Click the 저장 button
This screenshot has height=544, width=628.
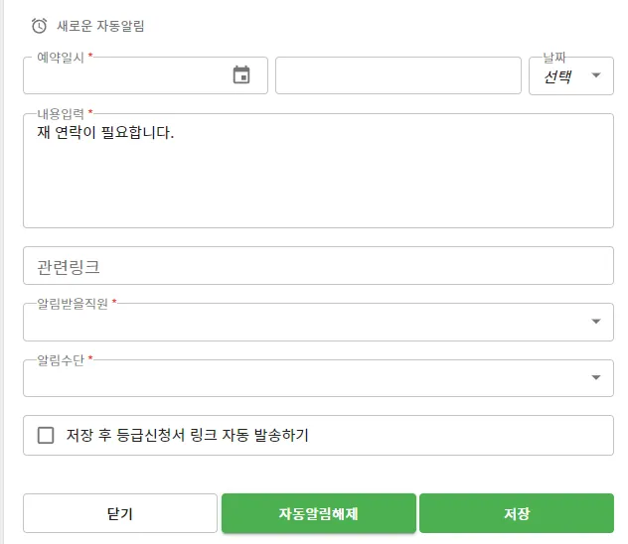(x=516, y=513)
